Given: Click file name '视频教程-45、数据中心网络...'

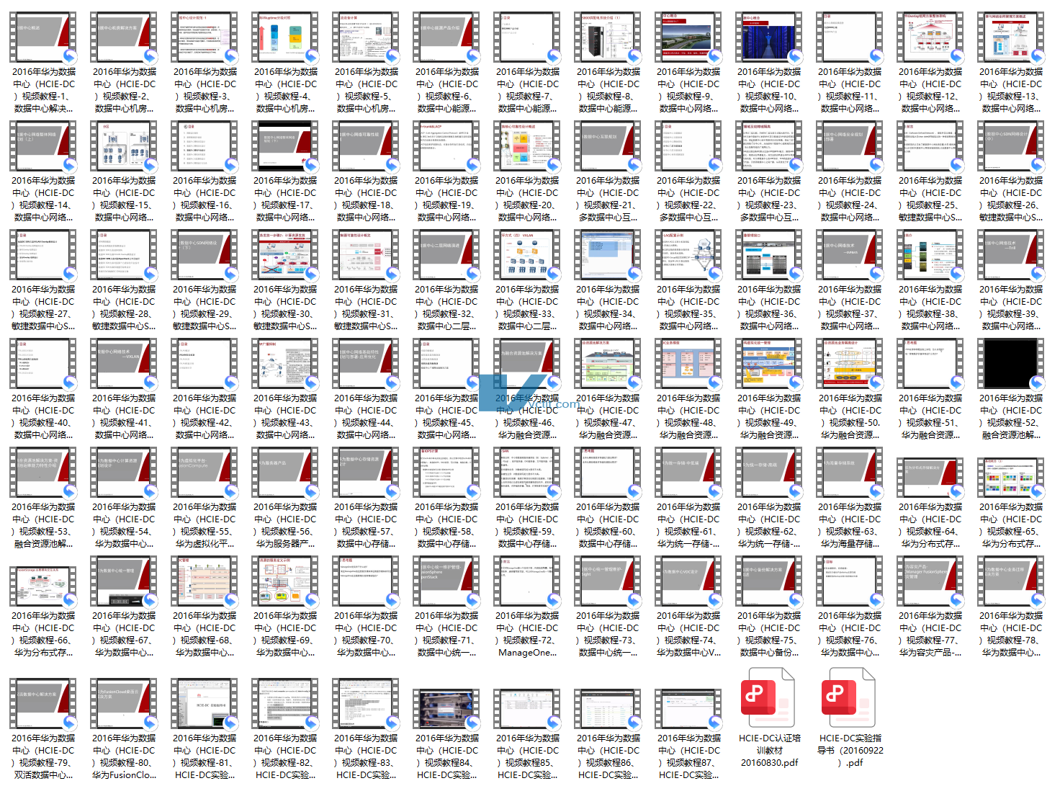Looking at the screenshot, I should [x=446, y=416].
